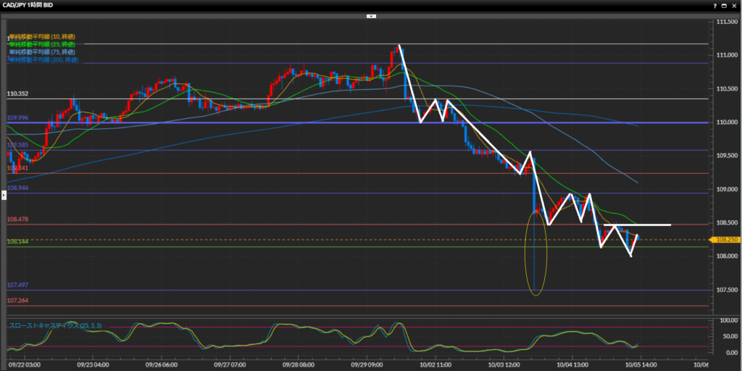This screenshot has width=742, height=371.
Task: Expand the collapsed top toolbar arrow
Action: pyautogui.click(x=371, y=15)
